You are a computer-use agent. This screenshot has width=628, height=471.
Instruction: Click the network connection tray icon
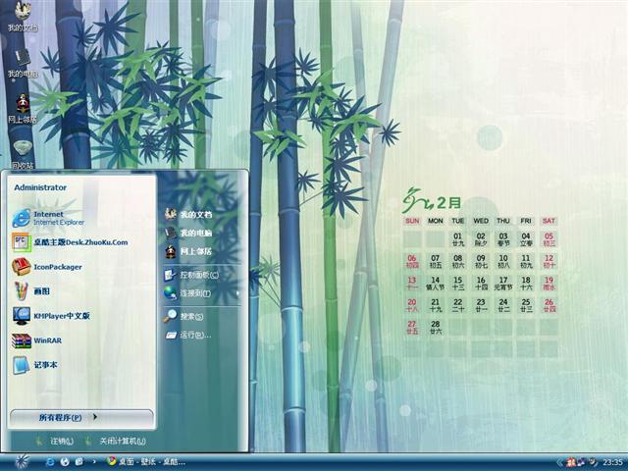pos(581,462)
